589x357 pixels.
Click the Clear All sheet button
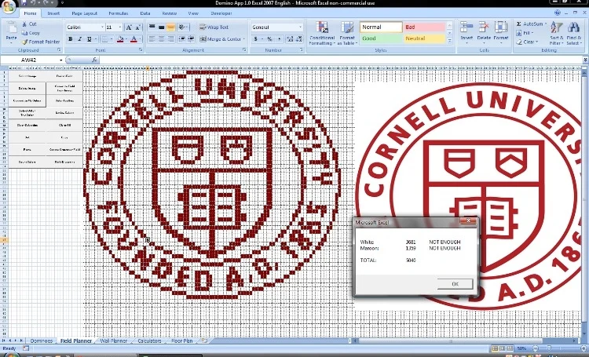[64, 125]
